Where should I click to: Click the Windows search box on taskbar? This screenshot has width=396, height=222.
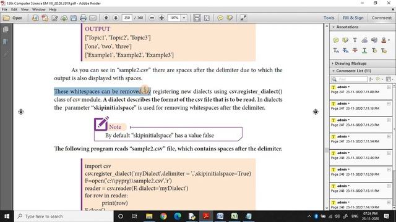click(x=64, y=216)
